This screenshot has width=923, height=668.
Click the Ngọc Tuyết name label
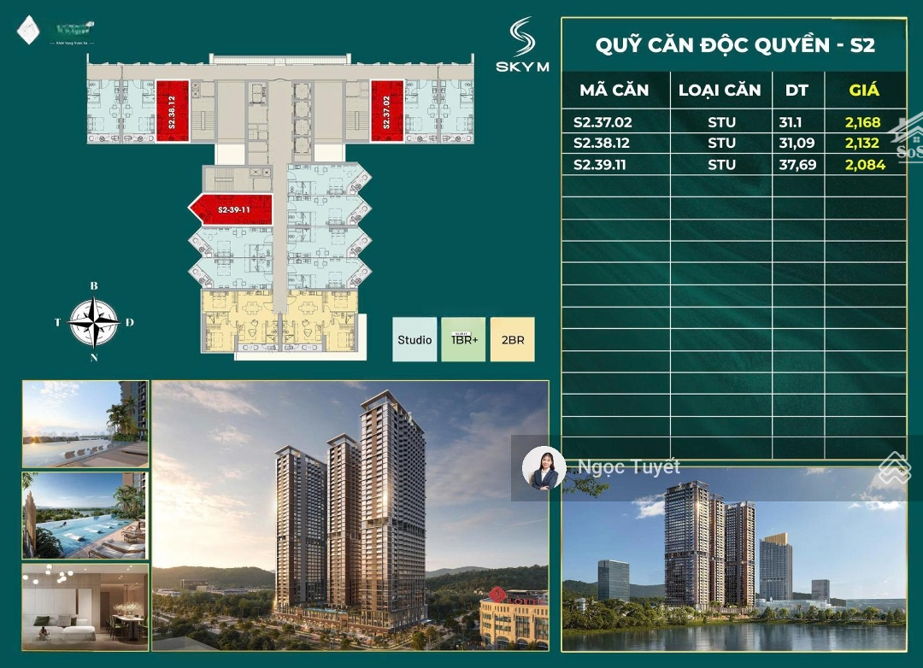(629, 467)
